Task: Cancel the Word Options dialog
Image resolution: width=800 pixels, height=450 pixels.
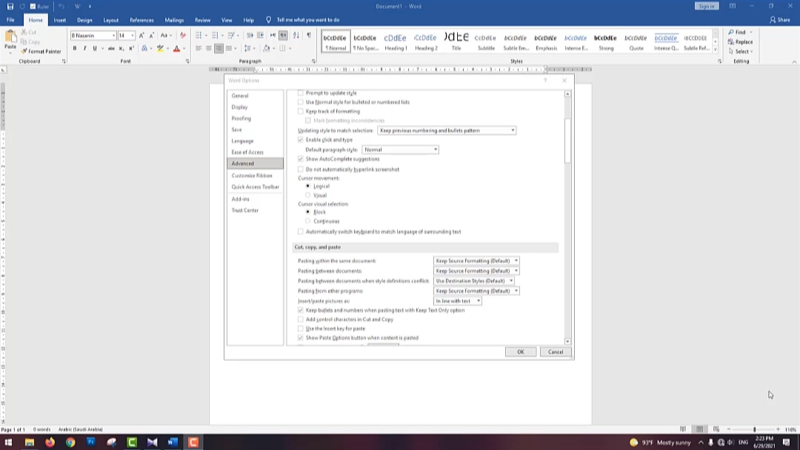Action: tap(555, 352)
